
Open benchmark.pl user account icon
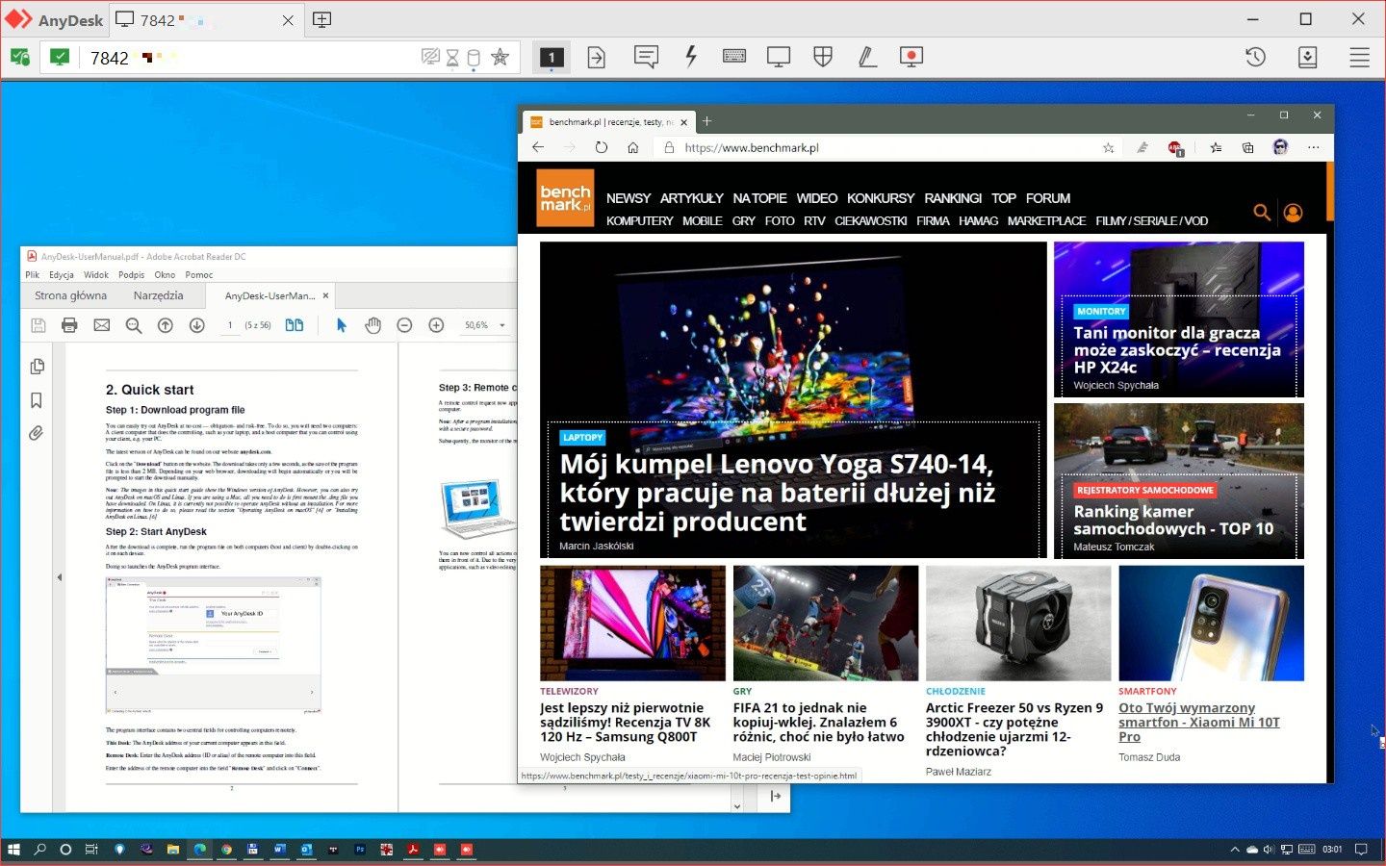(x=1294, y=213)
